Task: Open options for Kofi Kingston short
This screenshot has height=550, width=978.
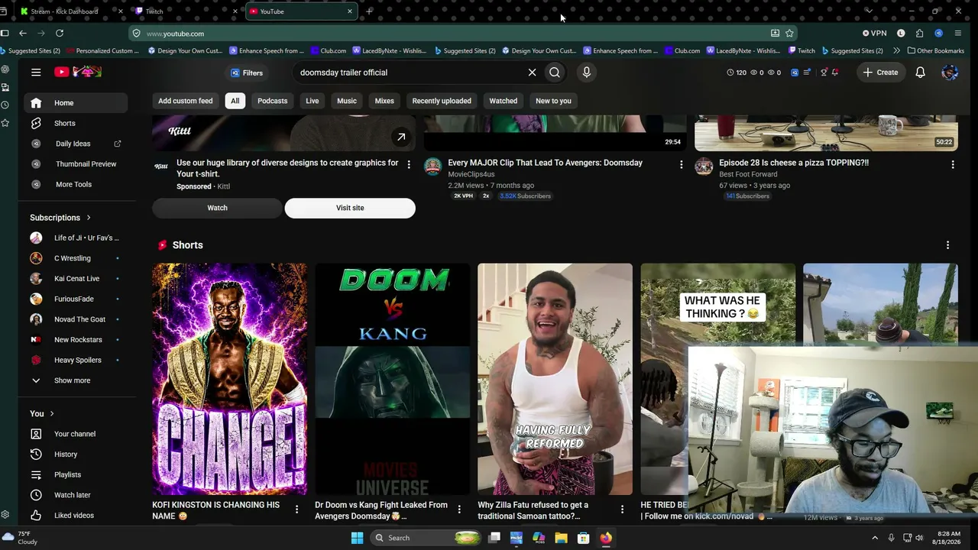Action: point(297,510)
